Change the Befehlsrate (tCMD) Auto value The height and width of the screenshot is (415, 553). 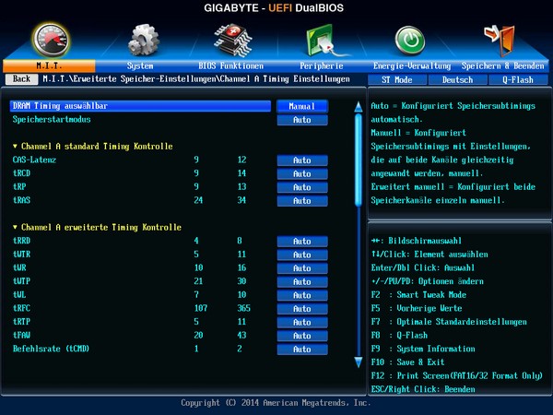click(302, 349)
